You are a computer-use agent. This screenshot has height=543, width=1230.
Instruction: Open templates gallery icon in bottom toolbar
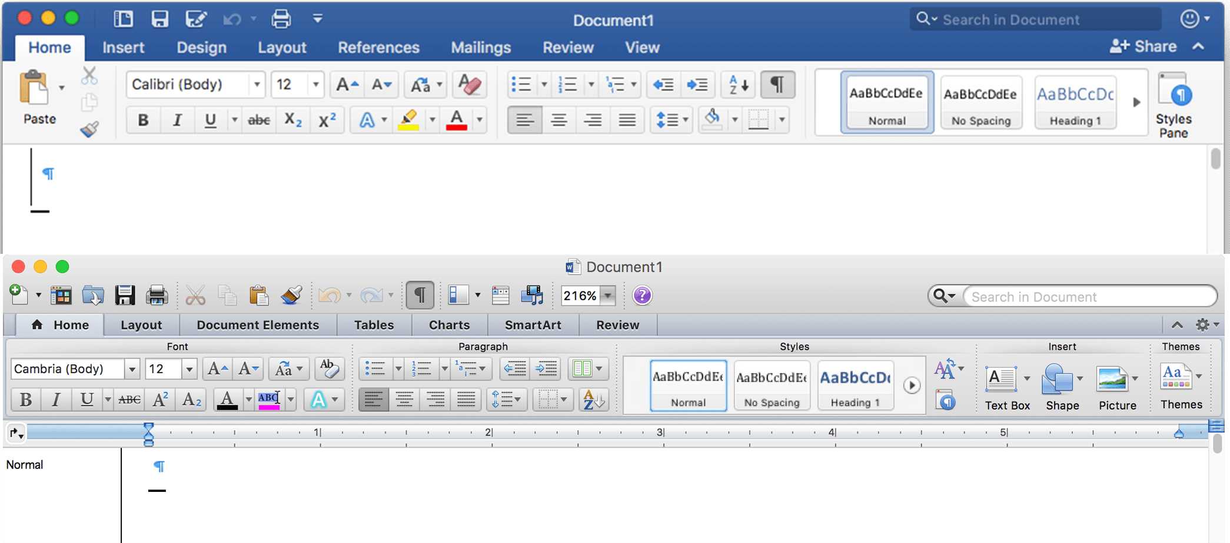coord(61,295)
